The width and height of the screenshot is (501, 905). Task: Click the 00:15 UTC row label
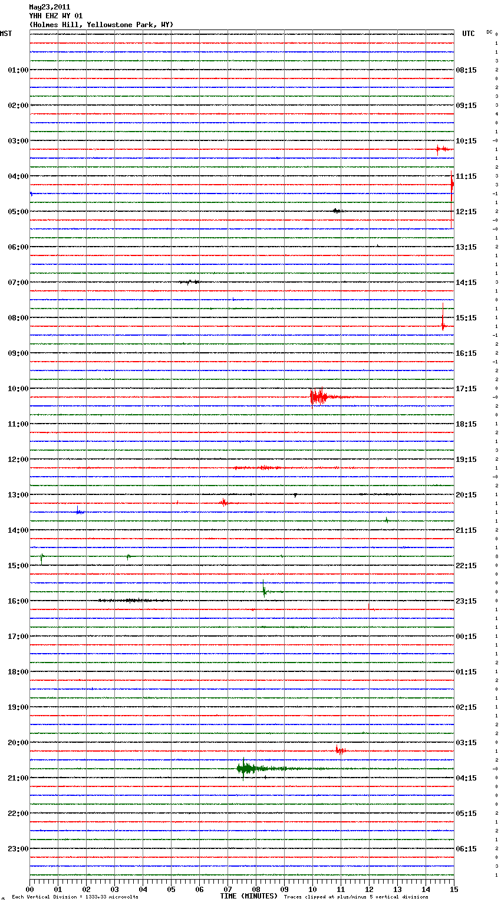pos(466,637)
